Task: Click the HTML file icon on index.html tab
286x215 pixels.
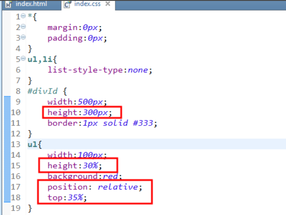Action: point(8,4)
